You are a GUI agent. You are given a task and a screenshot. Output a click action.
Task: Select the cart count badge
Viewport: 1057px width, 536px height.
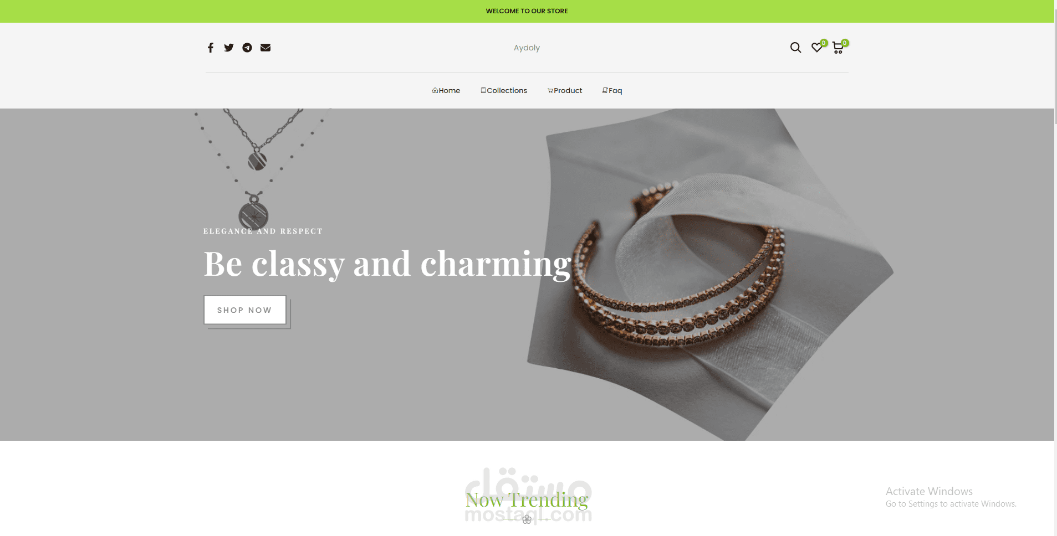845,43
